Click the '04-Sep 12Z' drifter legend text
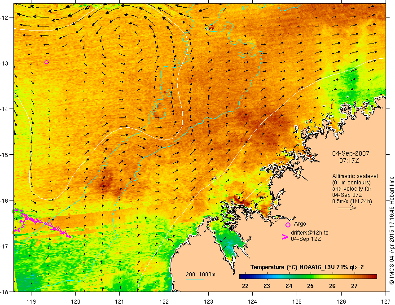This screenshot has height=305, width=395. 306,239
